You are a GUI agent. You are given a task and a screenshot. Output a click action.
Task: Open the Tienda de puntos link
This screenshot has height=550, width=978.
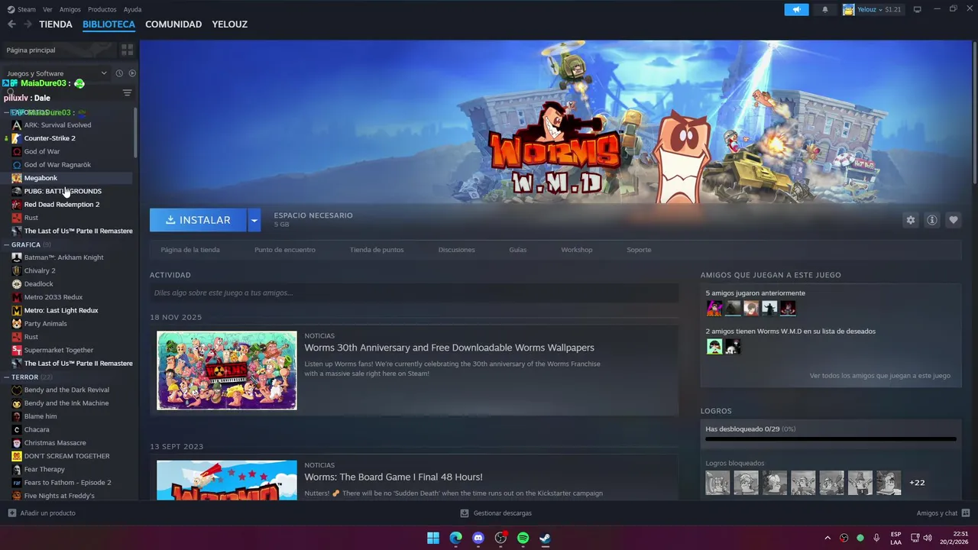[x=377, y=250]
